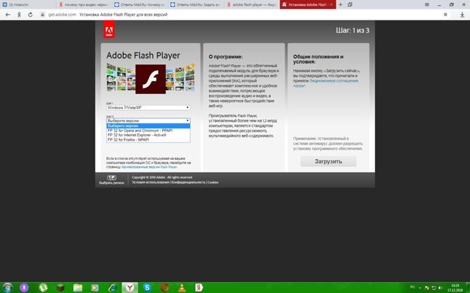Go back using the browser back arrow
Image resolution: width=470 pixels, height=293 pixels.
point(8,14)
